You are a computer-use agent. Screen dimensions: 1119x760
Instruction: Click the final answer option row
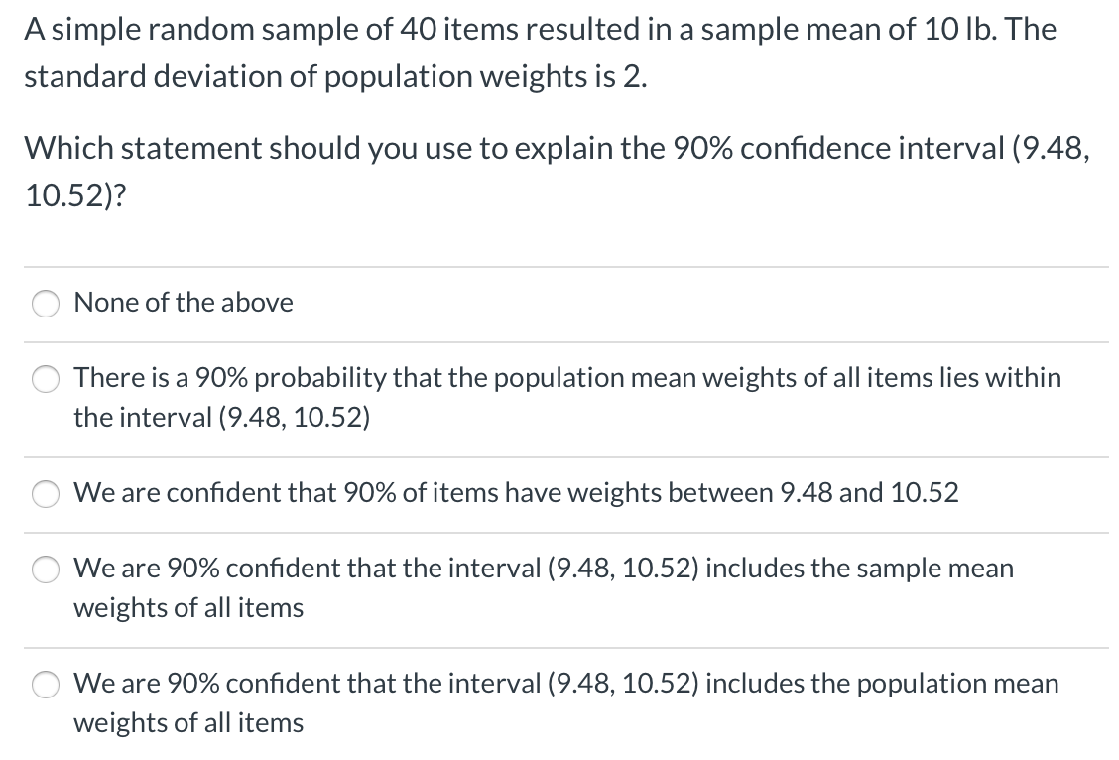pos(559,702)
